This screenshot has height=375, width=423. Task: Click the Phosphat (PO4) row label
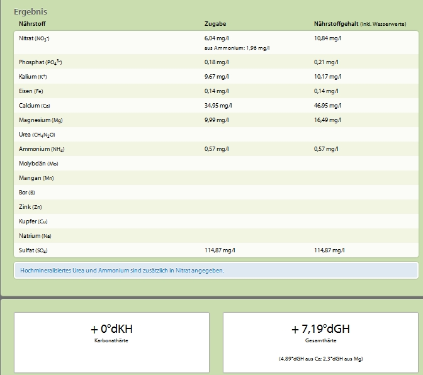tap(40, 62)
